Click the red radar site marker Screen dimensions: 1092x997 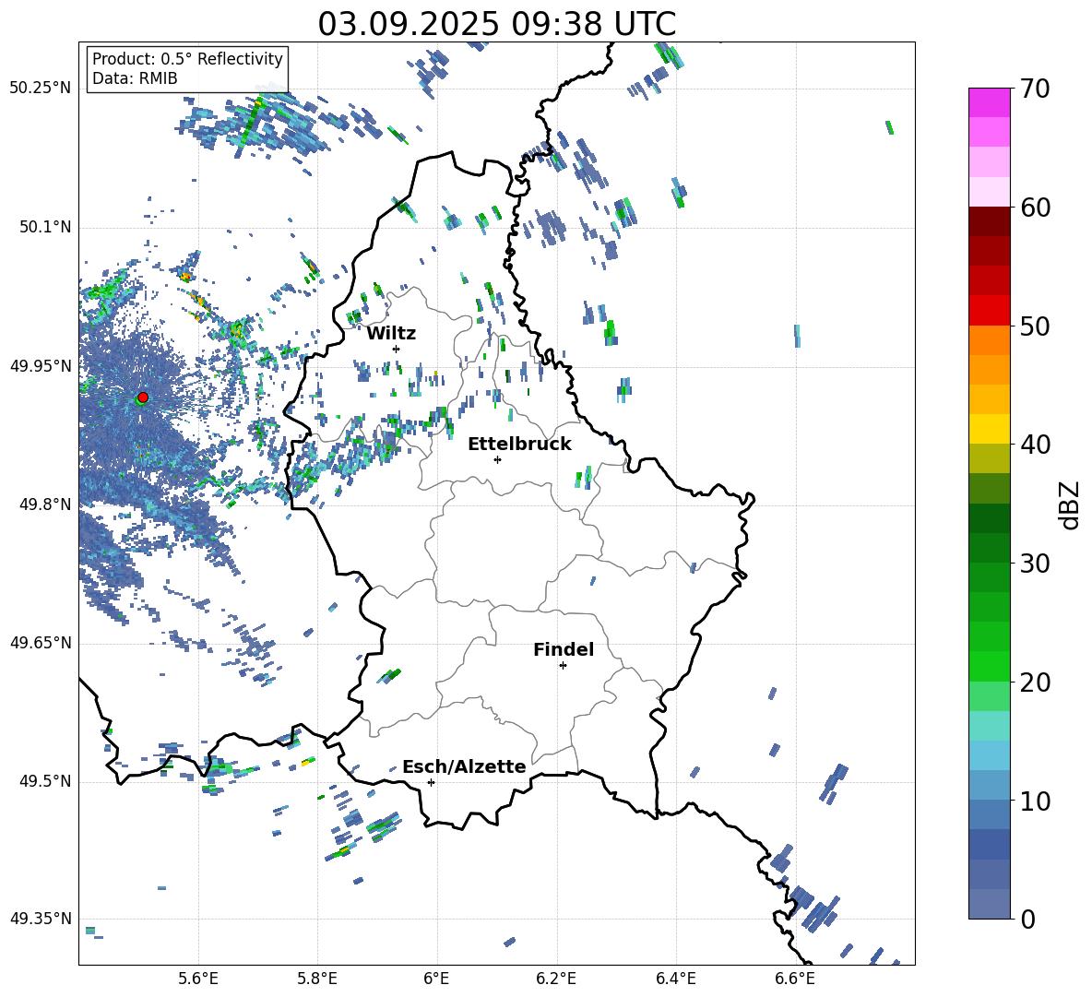[x=143, y=397]
